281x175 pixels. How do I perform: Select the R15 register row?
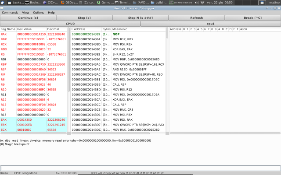tap(33, 115)
